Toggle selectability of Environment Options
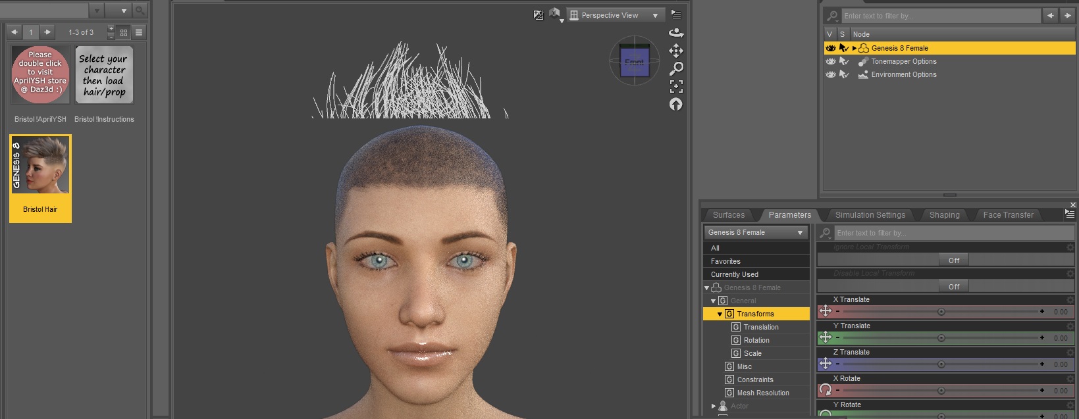Image resolution: width=1079 pixels, height=419 pixels. coord(843,74)
